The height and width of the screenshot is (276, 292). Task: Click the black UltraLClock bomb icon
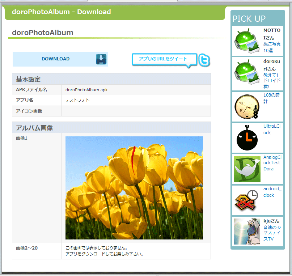[247, 138]
